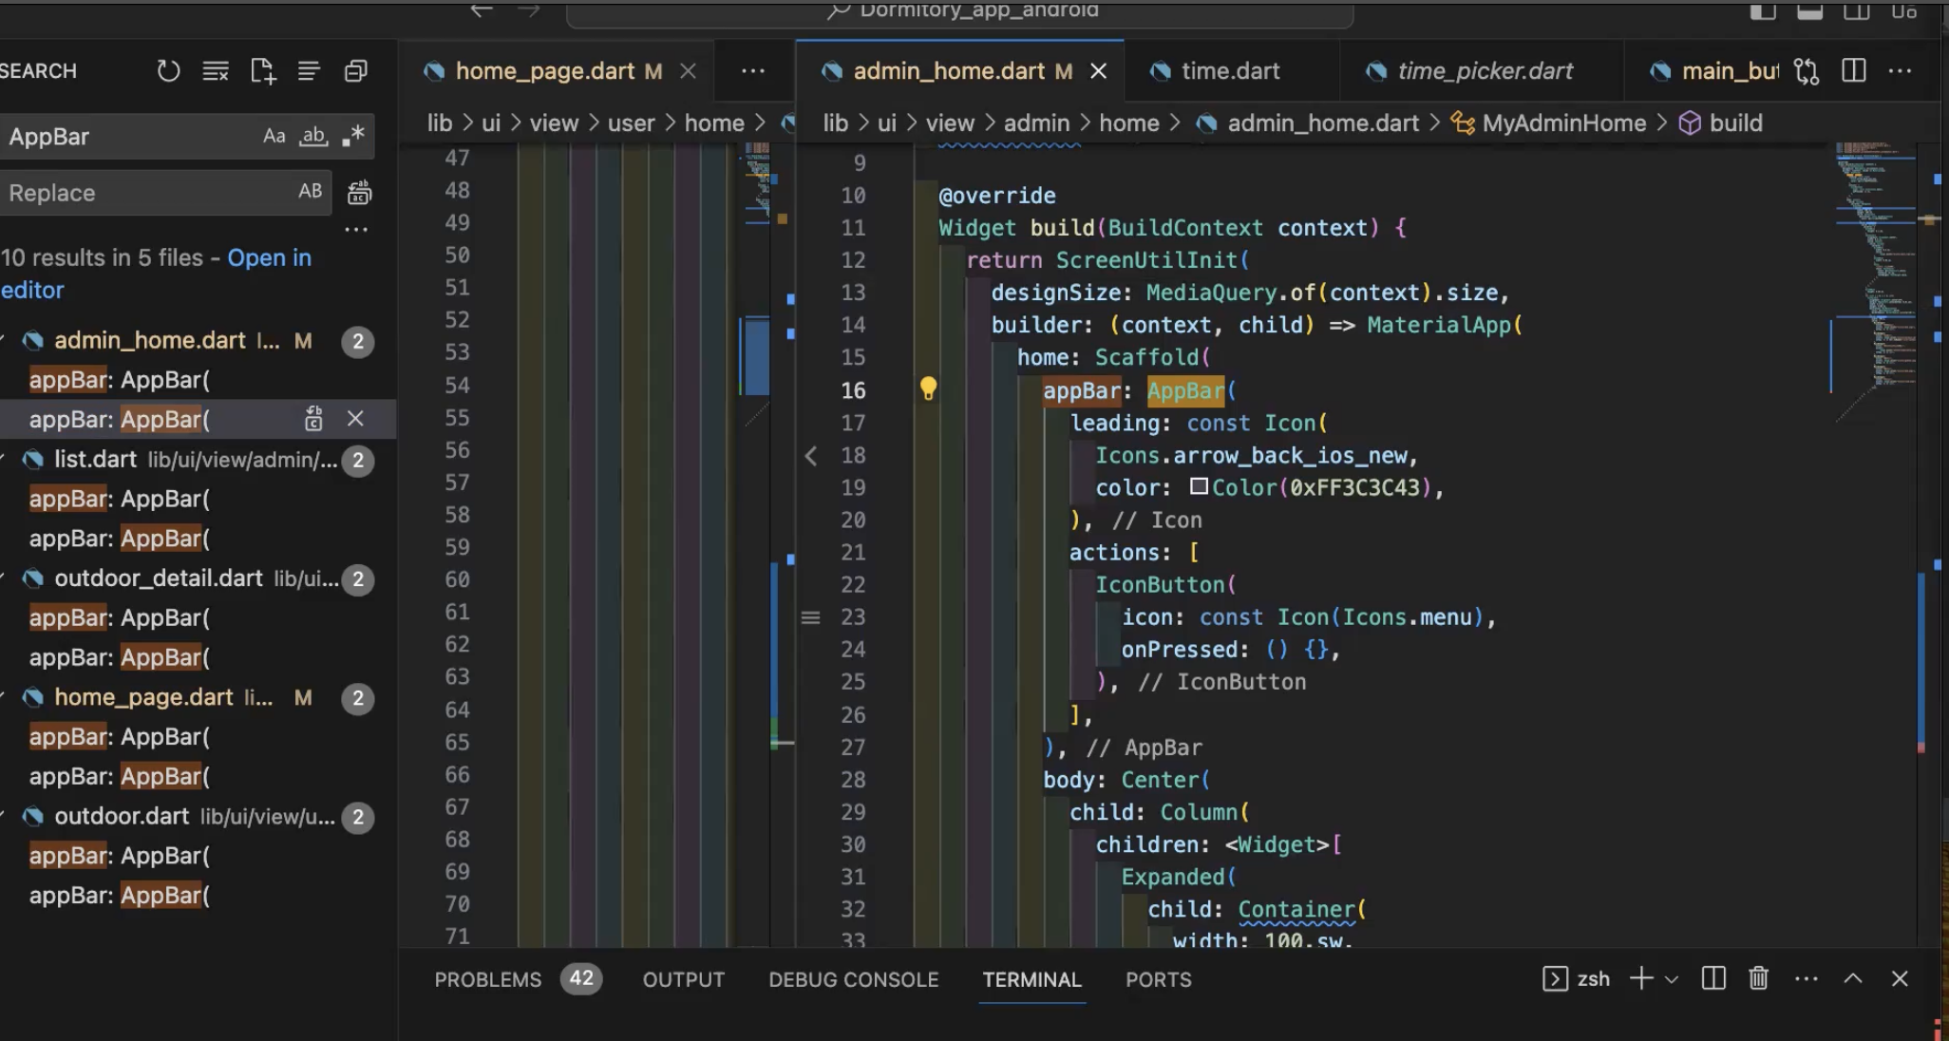The width and height of the screenshot is (1949, 1041).
Task: Toggle Match Whole Word option
Action: (312, 136)
